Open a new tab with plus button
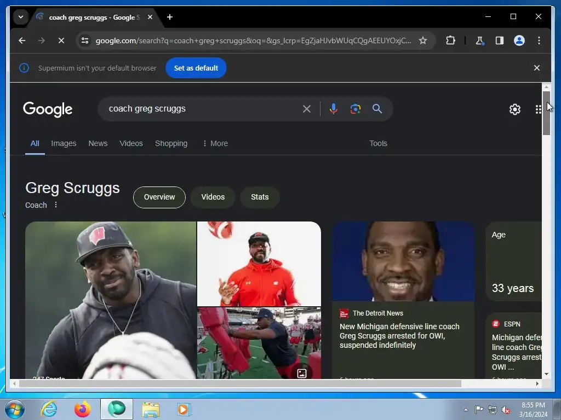 (170, 17)
